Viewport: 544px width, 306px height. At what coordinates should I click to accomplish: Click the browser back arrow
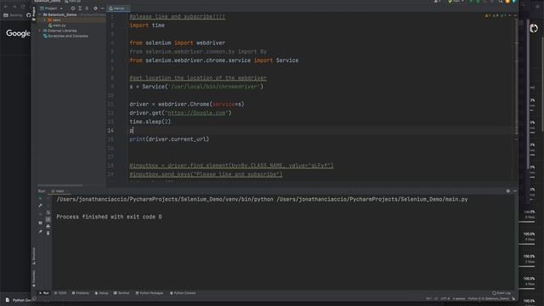coord(6,7)
